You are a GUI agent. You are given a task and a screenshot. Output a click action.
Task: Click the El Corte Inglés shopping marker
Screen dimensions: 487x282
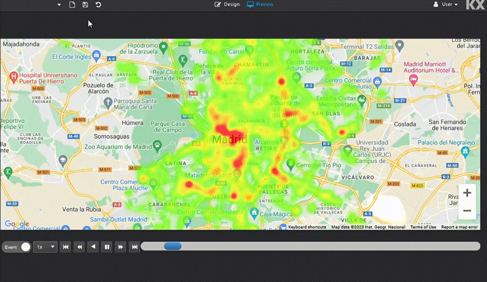[96, 55]
